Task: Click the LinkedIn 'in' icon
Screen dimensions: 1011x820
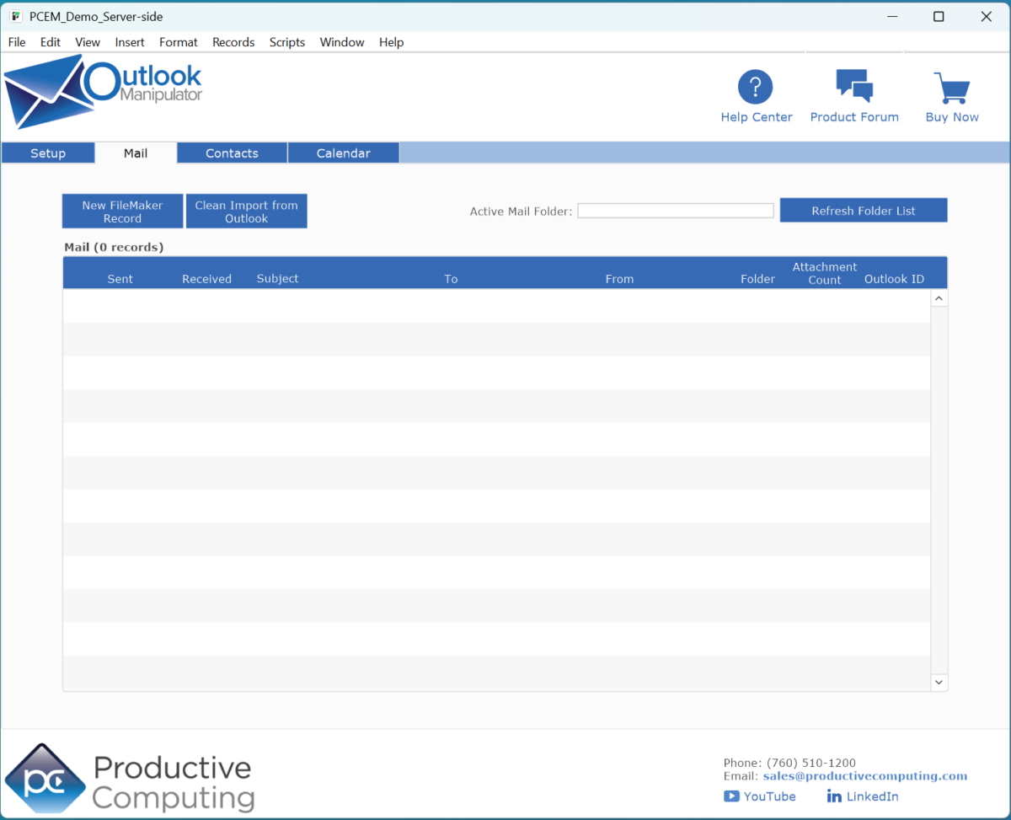Action: tap(834, 796)
